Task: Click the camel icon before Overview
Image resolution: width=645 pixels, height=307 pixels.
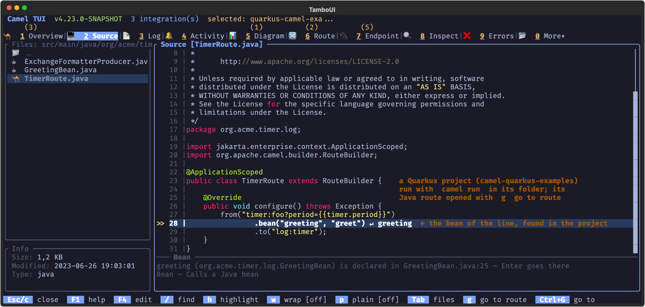Action: [x=7, y=36]
